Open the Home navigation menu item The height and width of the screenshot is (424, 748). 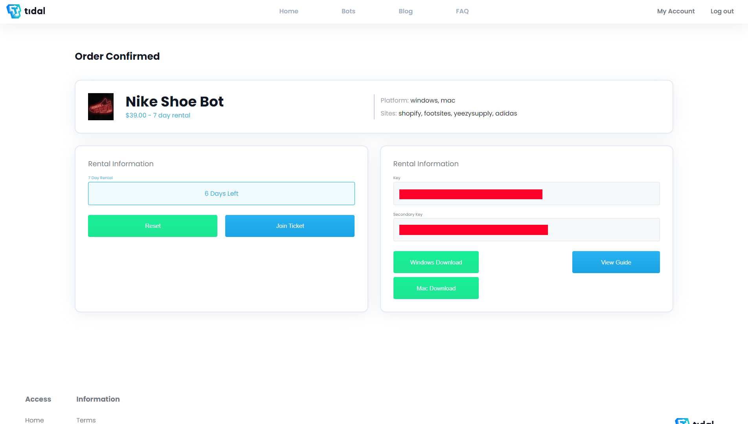[289, 11]
